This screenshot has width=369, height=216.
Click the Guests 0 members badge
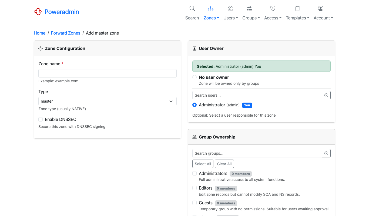226,203
